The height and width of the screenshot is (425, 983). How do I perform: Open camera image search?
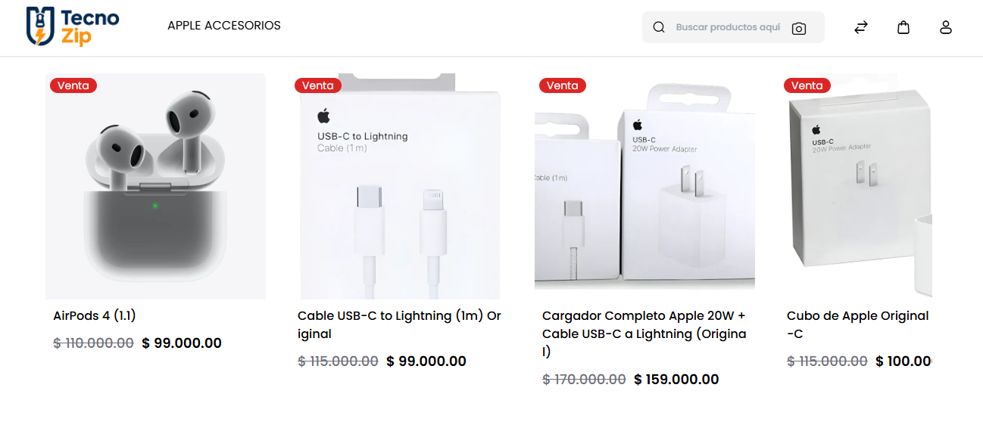[x=798, y=28]
